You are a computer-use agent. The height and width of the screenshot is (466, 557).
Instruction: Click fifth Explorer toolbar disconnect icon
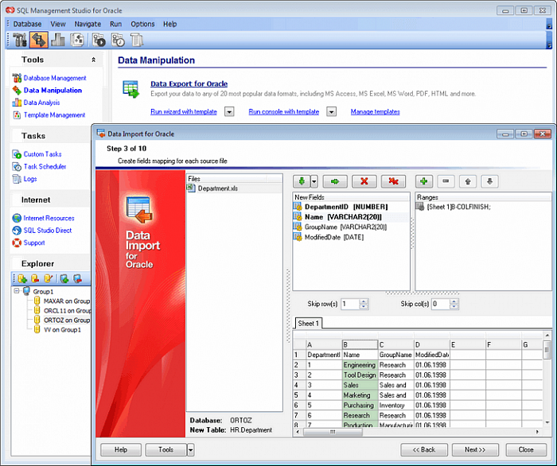(77, 278)
